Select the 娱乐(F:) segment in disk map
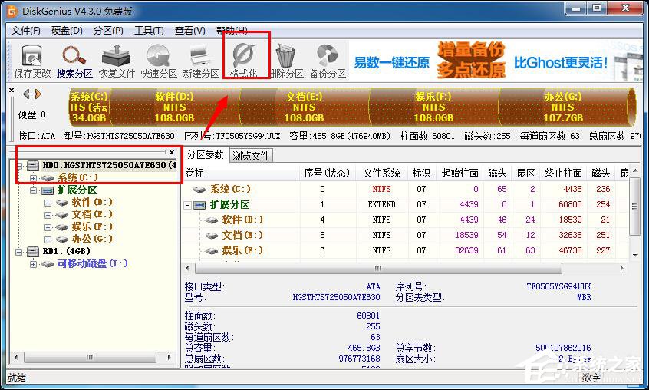The image size is (649, 390). (x=433, y=107)
